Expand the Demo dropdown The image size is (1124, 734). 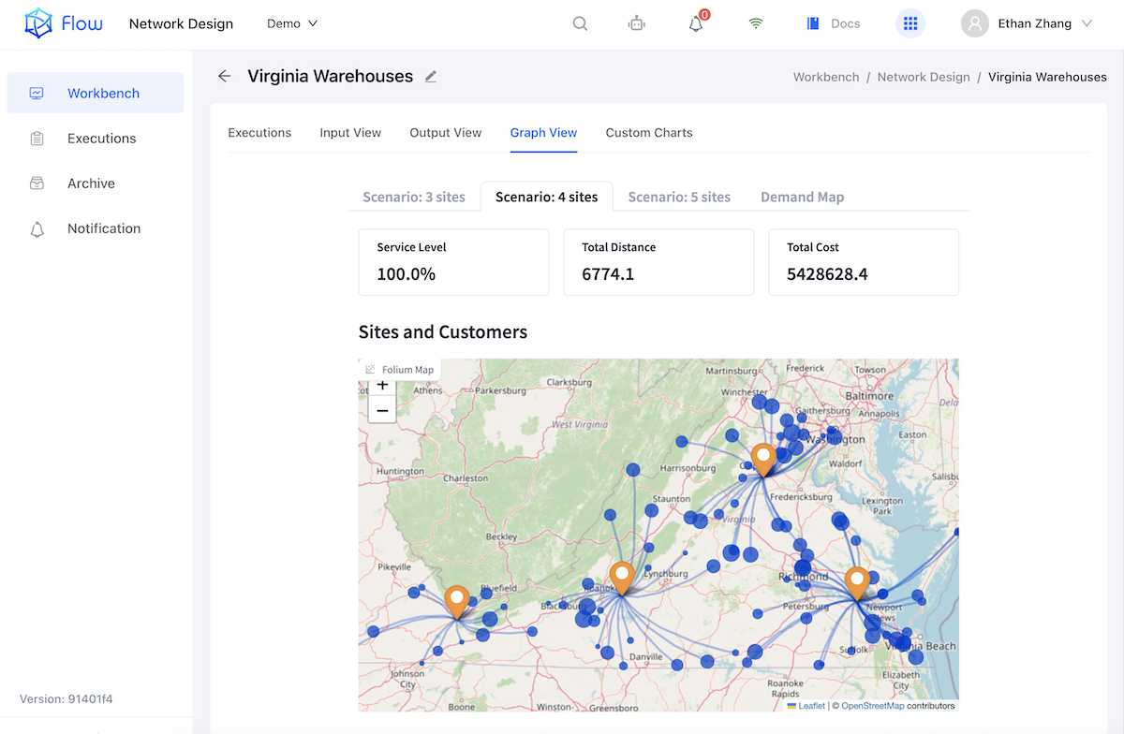pos(292,24)
